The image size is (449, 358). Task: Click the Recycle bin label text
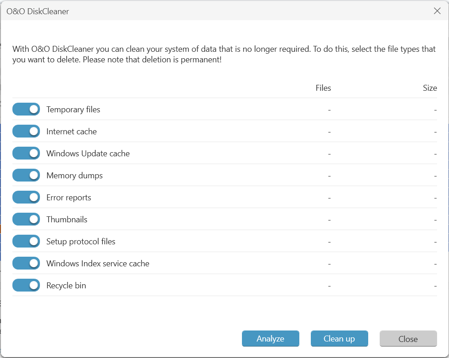click(x=66, y=286)
